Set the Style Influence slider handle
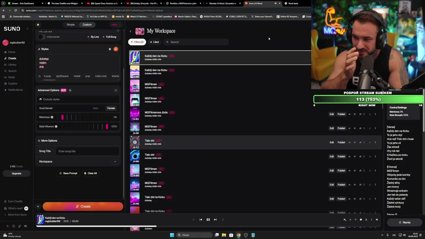The width and height of the screenshot is (425, 239). [107, 126]
